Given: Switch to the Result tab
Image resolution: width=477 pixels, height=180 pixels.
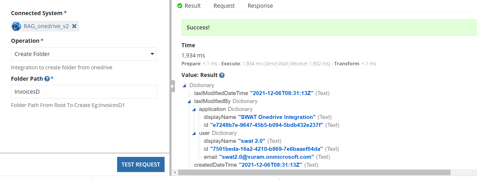Looking at the screenshot, I should coord(189,6).
